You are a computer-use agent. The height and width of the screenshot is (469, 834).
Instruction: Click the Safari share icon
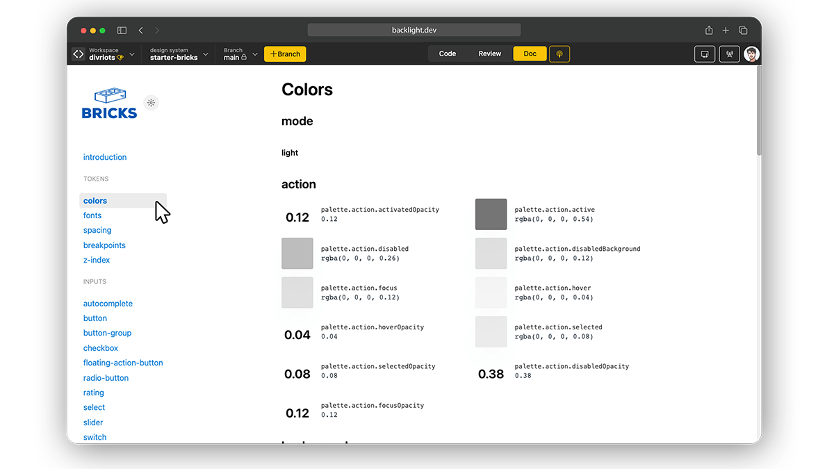pyautogui.click(x=709, y=31)
